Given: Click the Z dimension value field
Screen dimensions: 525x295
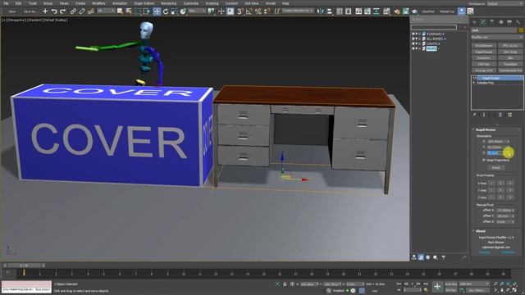Looking at the screenshot, I should [497, 153].
